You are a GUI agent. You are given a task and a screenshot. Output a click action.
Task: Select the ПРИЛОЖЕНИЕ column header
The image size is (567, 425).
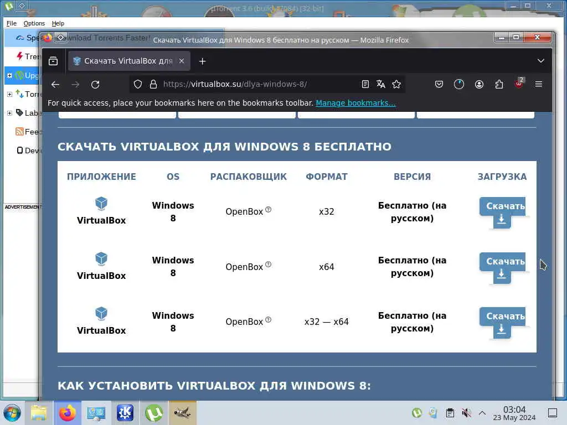(x=102, y=177)
